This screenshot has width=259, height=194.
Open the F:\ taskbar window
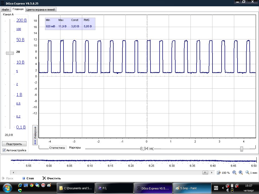115,188
